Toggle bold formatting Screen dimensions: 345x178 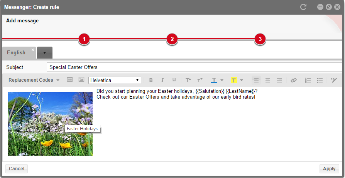click(151, 80)
